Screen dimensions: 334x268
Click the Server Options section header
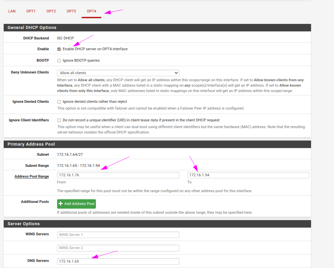click(24, 224)
